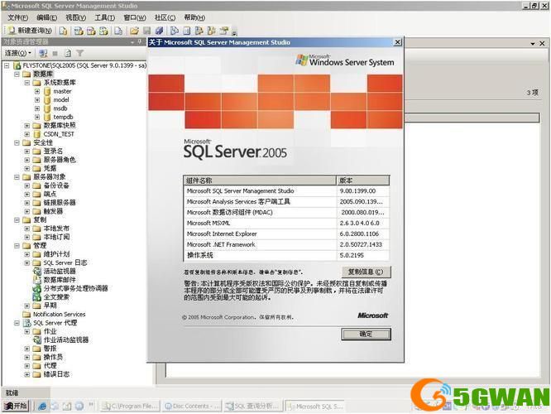
Task: Click the Stop square icon in Object Explorer
Action: [55, 54]
